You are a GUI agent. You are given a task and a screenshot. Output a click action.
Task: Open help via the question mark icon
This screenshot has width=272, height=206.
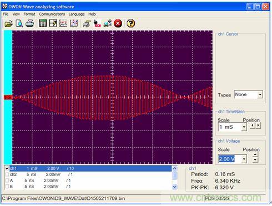coord(130,23)
